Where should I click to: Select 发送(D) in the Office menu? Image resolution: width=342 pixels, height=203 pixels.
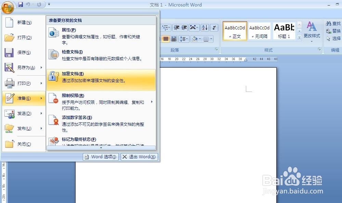pos(24,113)
